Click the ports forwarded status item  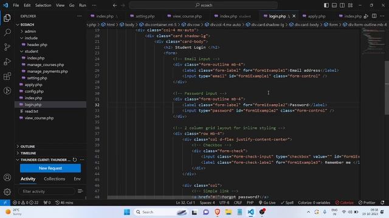[47, 202]
